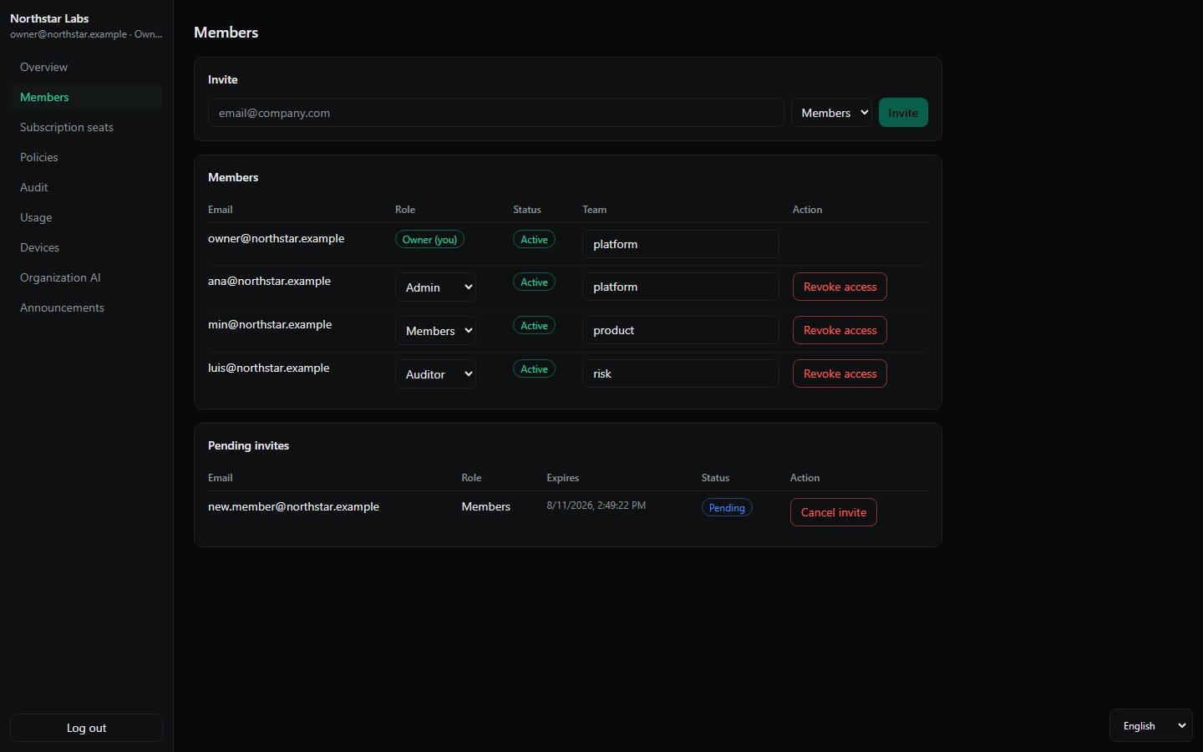This screenshot has width=1203, height=752.
Task: Click the Team column header
Action: point(595,210)
